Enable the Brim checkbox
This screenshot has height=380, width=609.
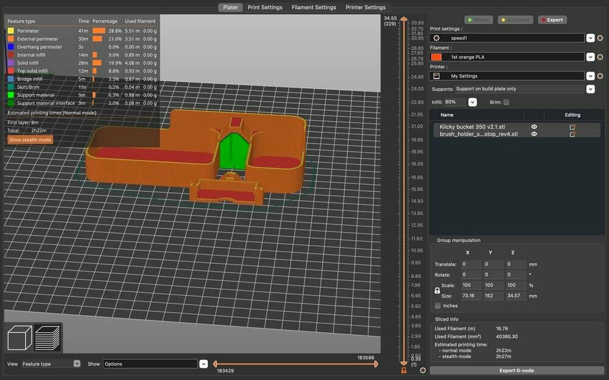click(506, 102)
